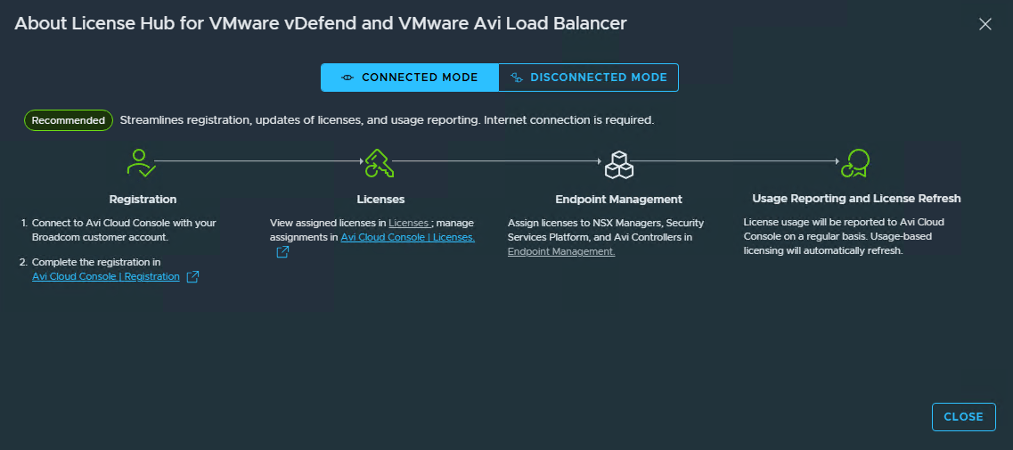Click the text 'Assign licenses to NSX Managers, Security'

coord(605,223)
